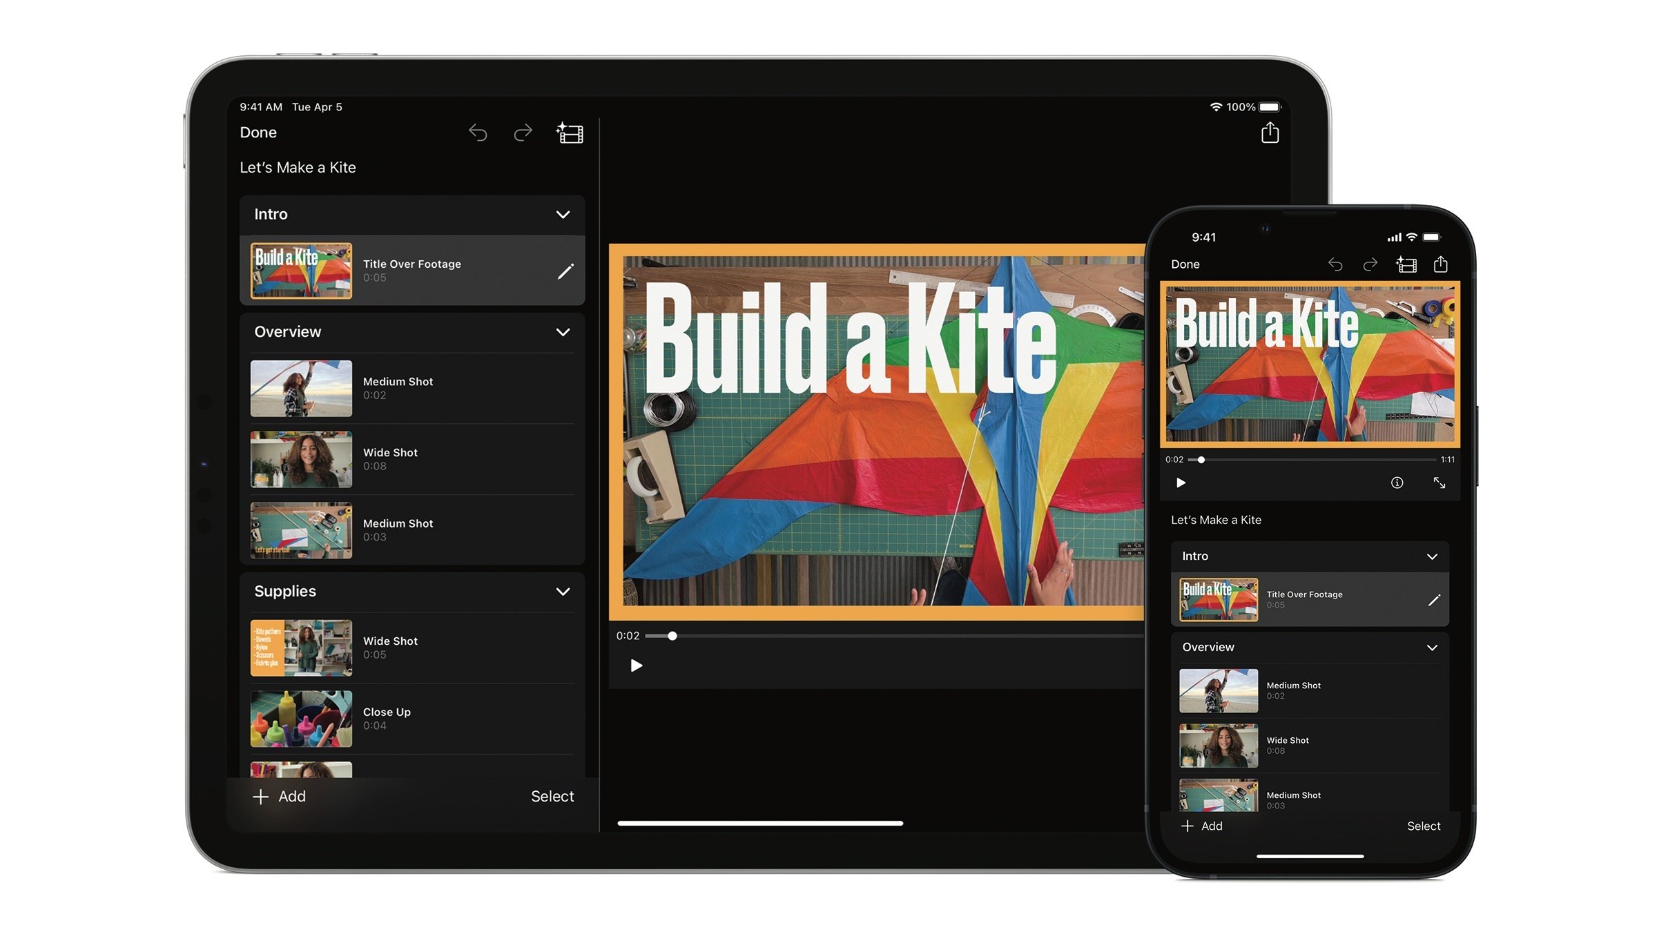This screenshot has height=932, width=1657.
Task: Tap Select to choose multiple clips
Action: (552, 795)
